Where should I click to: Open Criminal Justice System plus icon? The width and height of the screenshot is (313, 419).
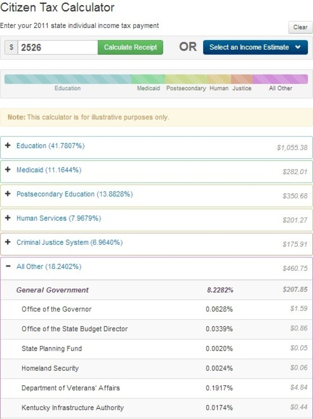(8, 243)
